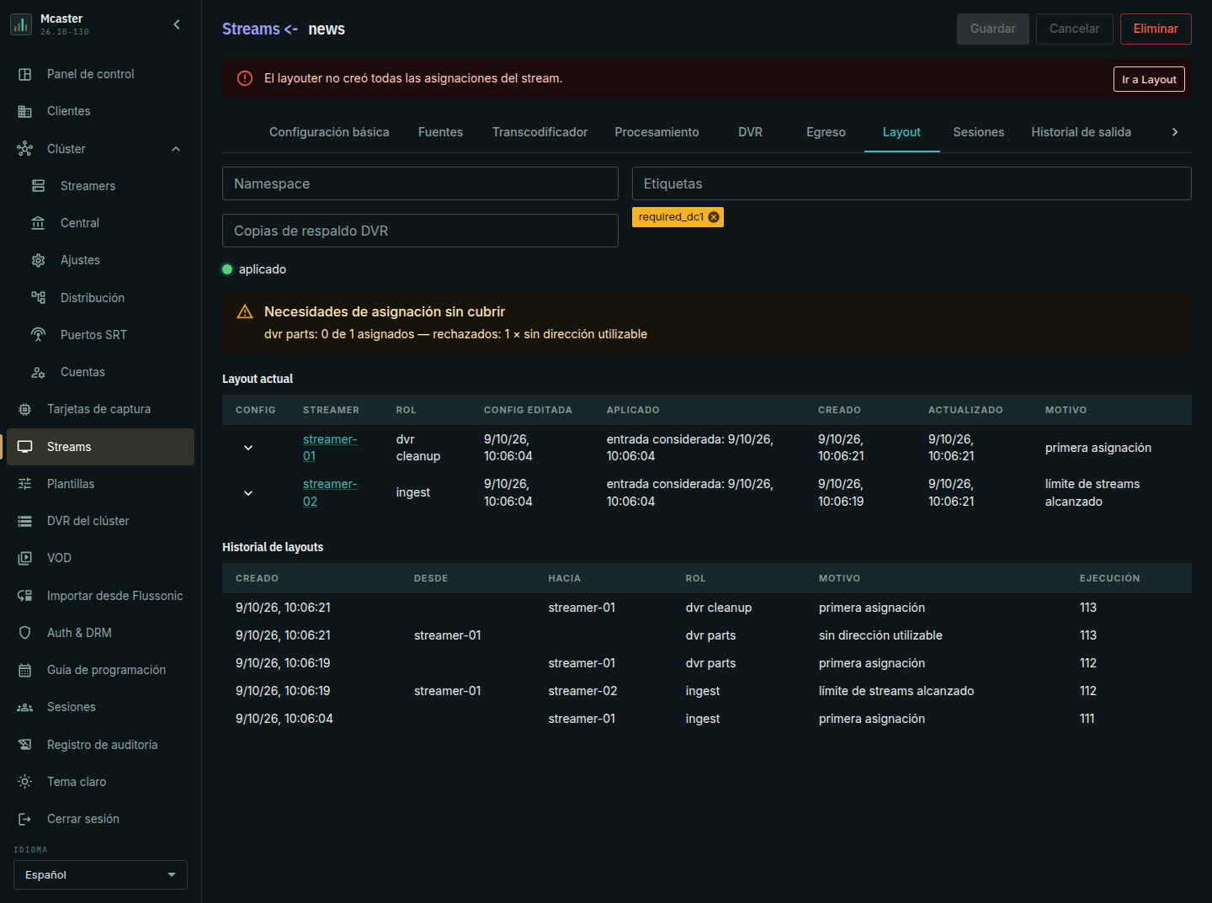1212x903 pixels.
Task: Click the DVR del clúster storage icon
Action: [x=25, y=521]
